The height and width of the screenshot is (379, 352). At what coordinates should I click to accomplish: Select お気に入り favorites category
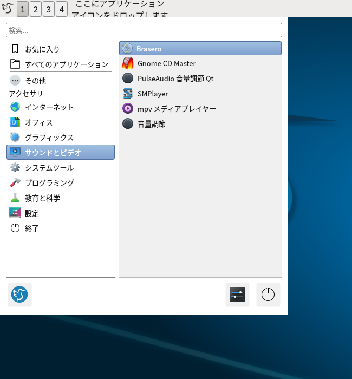point(61,49)
